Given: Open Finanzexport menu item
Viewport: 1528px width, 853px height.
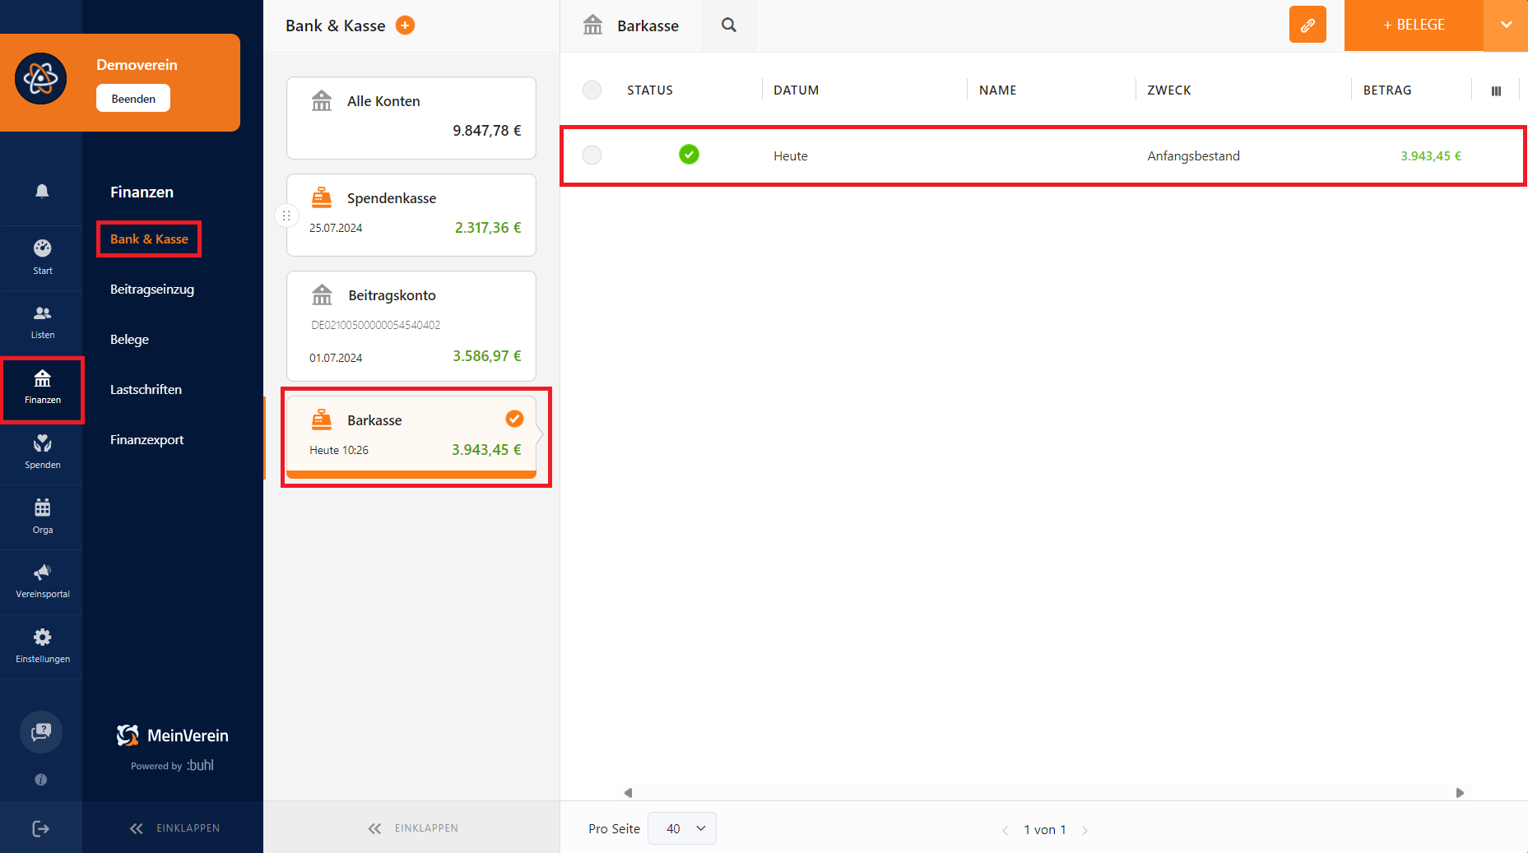Looking at the screenshot, I should [147, 440].
